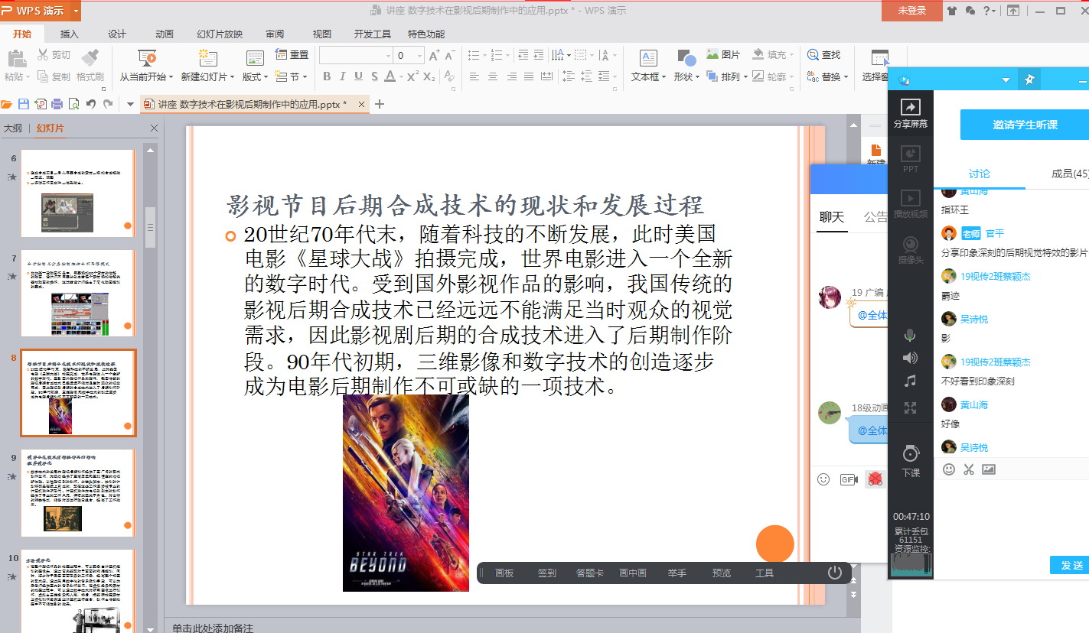The image size is (1089, 633).
Task: Toggle Bold formatting
Action: click(327, 76)
